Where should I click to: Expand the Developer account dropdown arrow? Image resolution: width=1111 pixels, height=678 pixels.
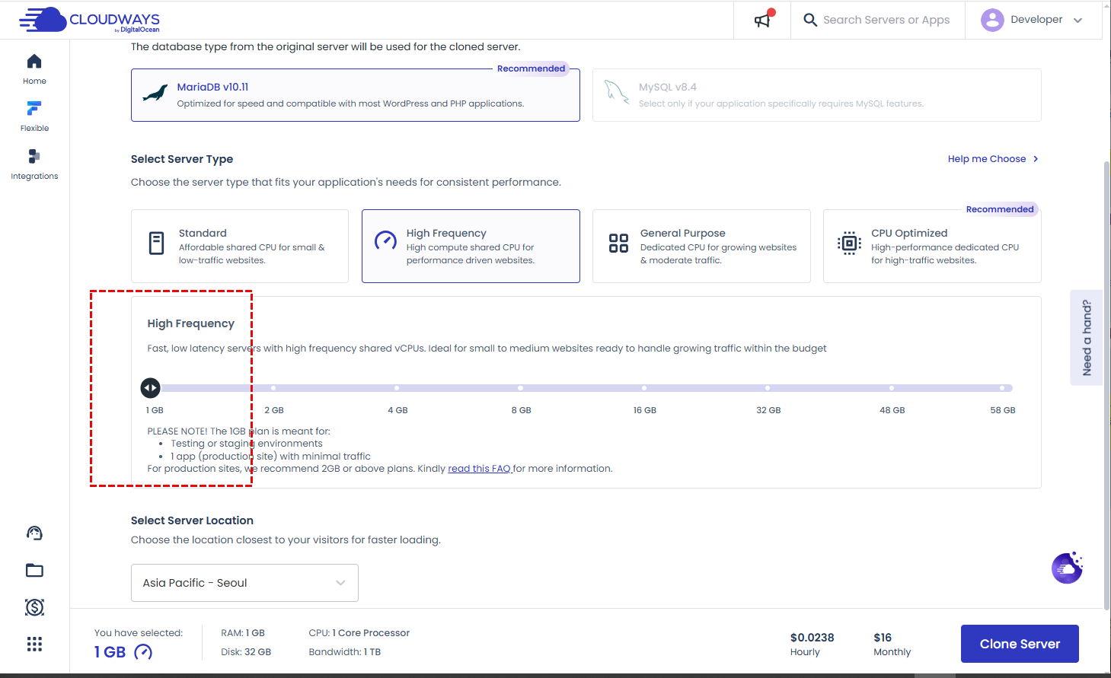(1077, 21)
